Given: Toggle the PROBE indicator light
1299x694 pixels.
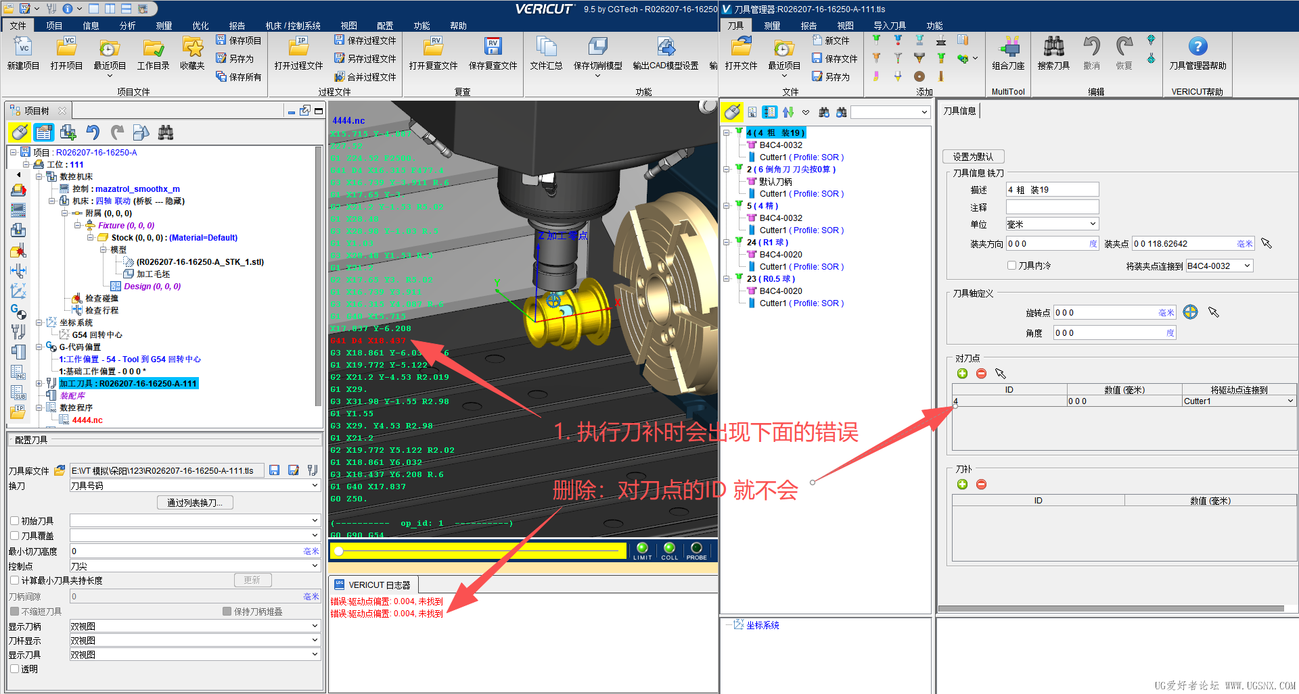Looking at the screenshot, I should (696, 548).
